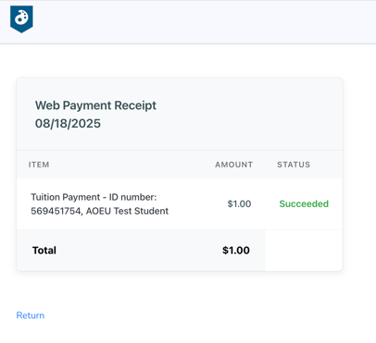Click the blue palette shield logo
Screen dimensions: 376x343
pos(21,19)
